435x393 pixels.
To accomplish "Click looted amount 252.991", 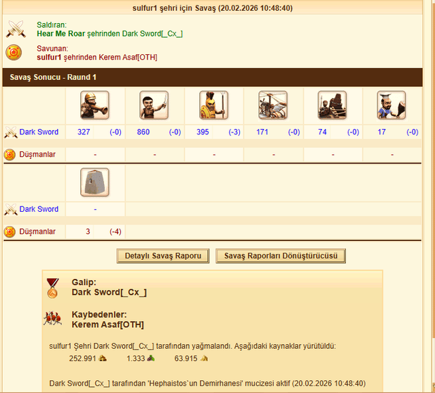I will tap(82, 358).
